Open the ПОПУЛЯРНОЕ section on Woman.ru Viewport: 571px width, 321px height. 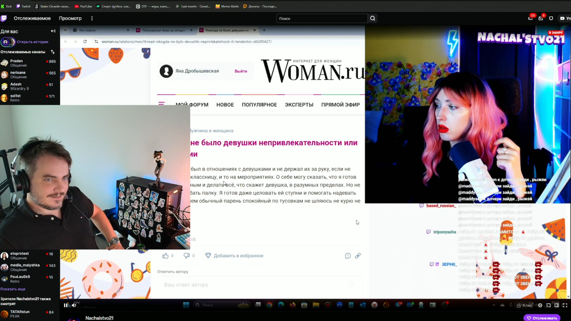pyautogui.click(x=260, y=105)
